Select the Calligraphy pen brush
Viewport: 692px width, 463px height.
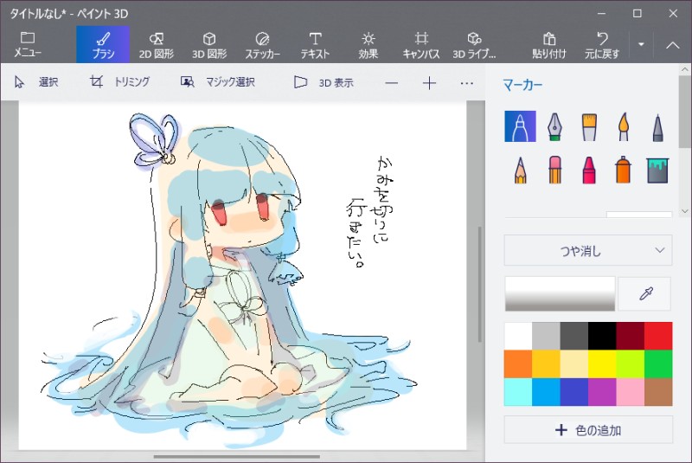[554, 126]
